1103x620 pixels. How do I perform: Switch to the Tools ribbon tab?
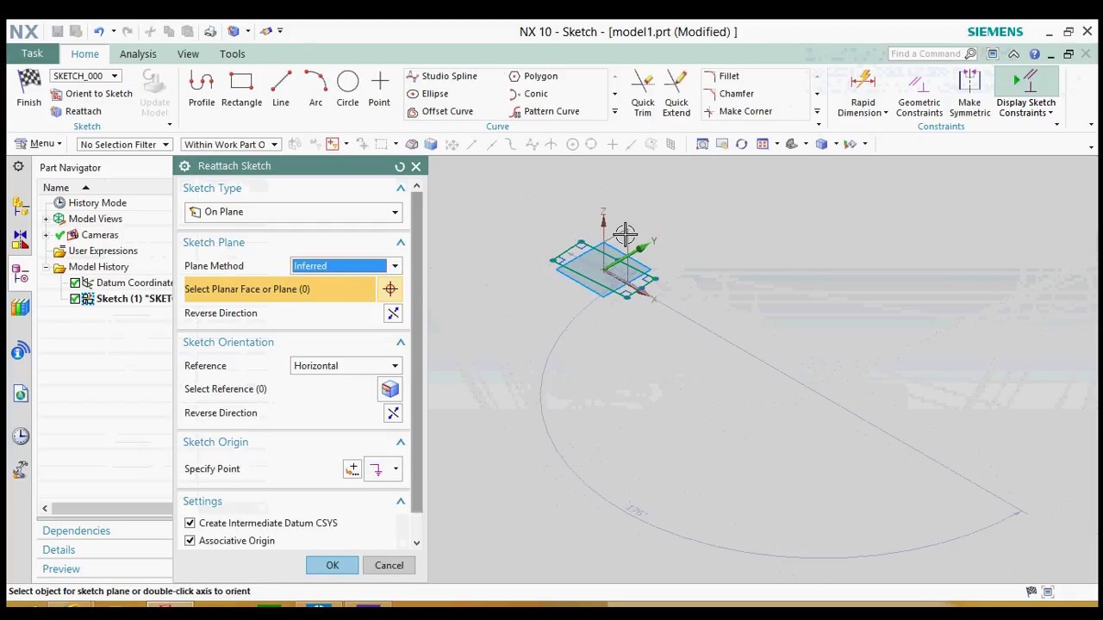click(x=232, y=54)
